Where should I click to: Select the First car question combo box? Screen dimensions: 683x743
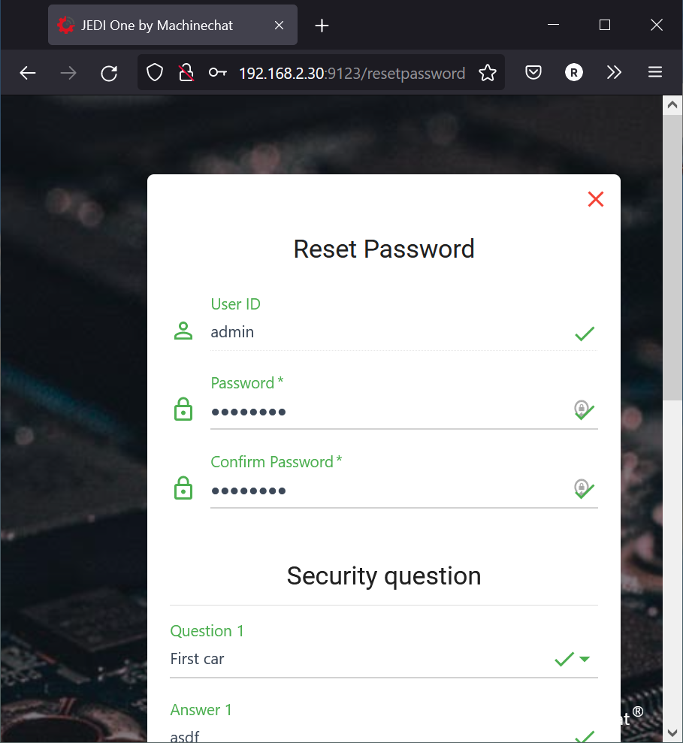pyautogui.click(x=361, y=660)
